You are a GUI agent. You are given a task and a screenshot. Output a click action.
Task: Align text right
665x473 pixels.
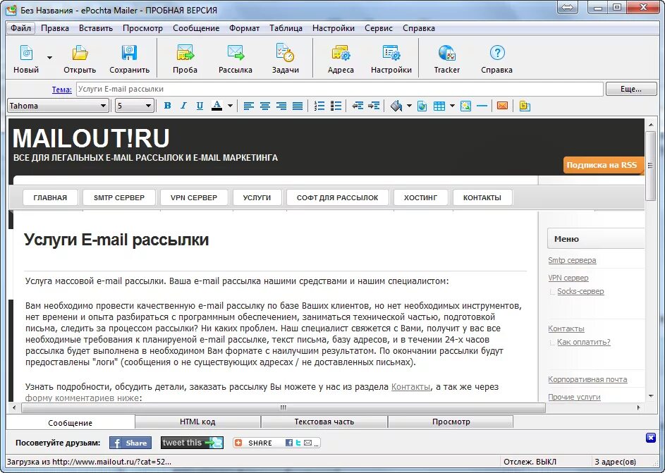coord(281,106)
